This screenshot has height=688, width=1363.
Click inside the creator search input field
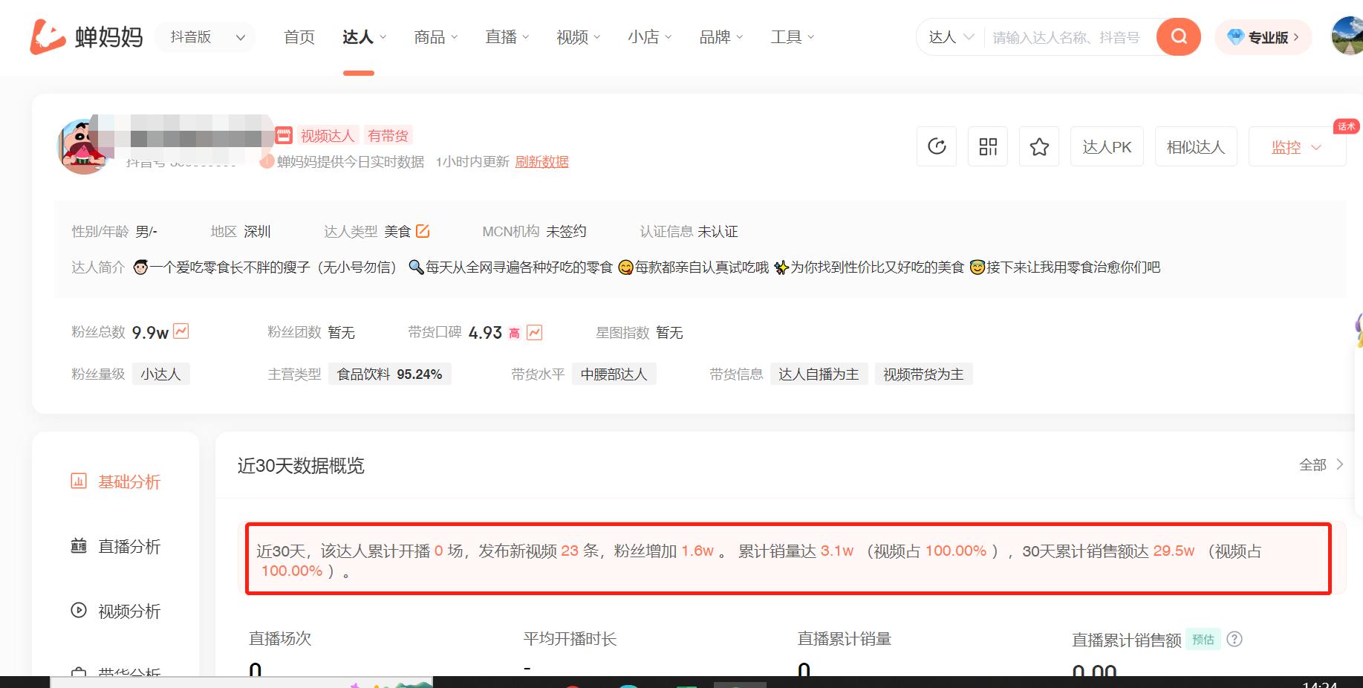(x=1062, y=36)
